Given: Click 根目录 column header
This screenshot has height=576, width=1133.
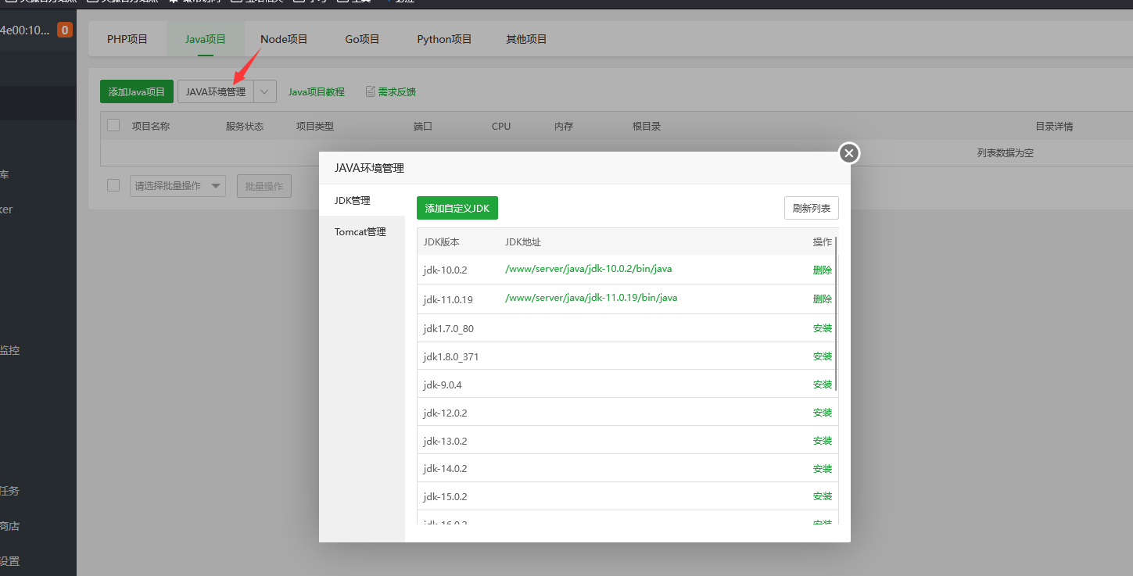Looking at the screenshot, I should 647,126.
